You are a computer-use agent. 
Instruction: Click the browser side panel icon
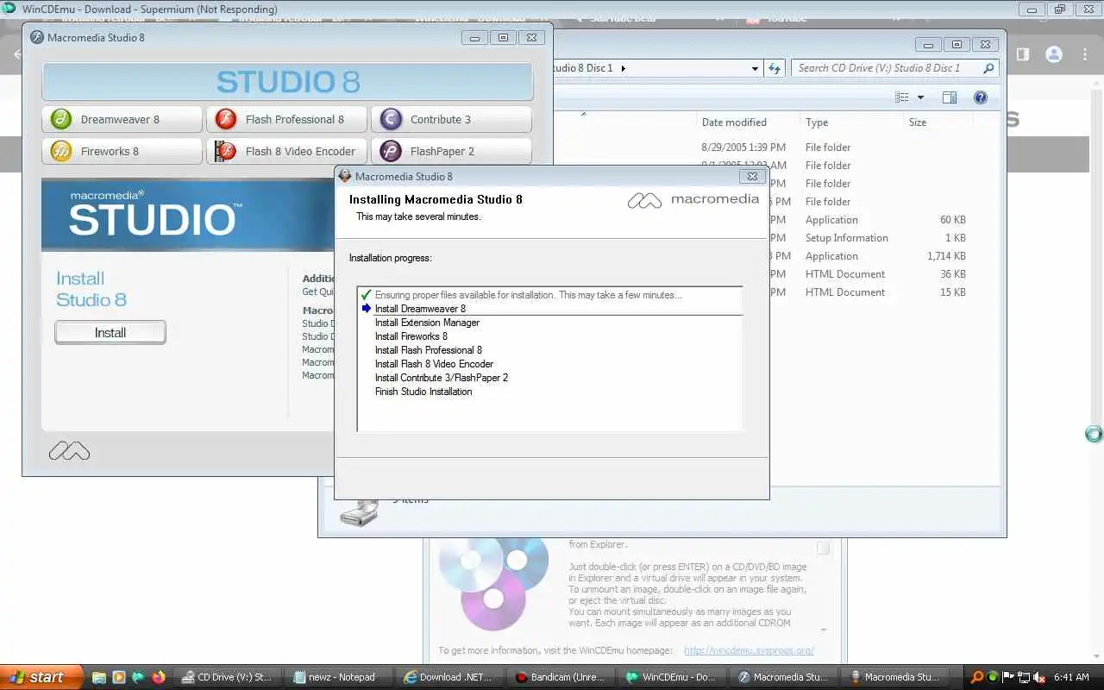pyautogui.click(x=1023, y=54)
